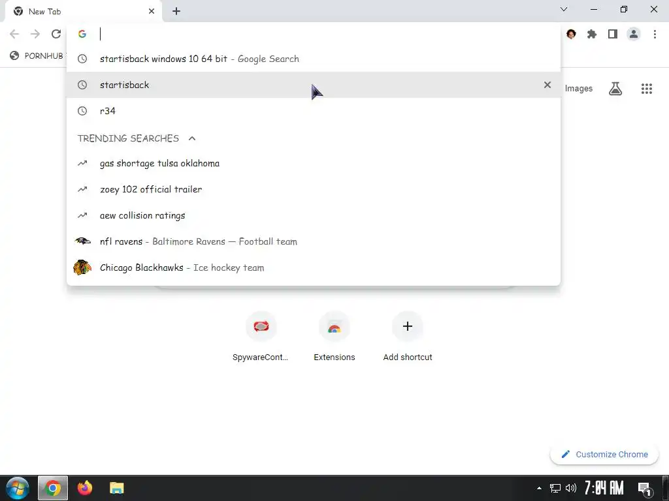
Task: Open the Extensions shortcut tile
Action: tap(334, 337)
